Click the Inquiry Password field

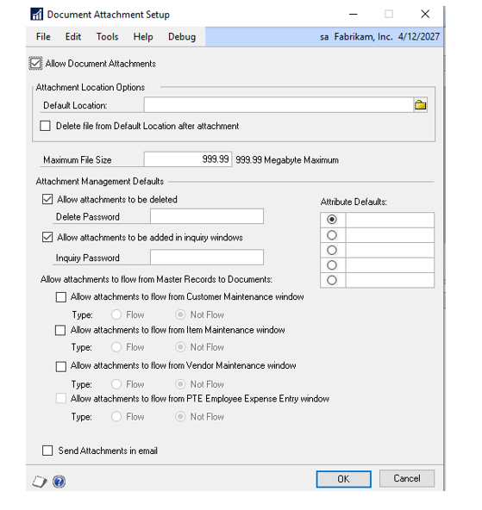click(207, 258)
